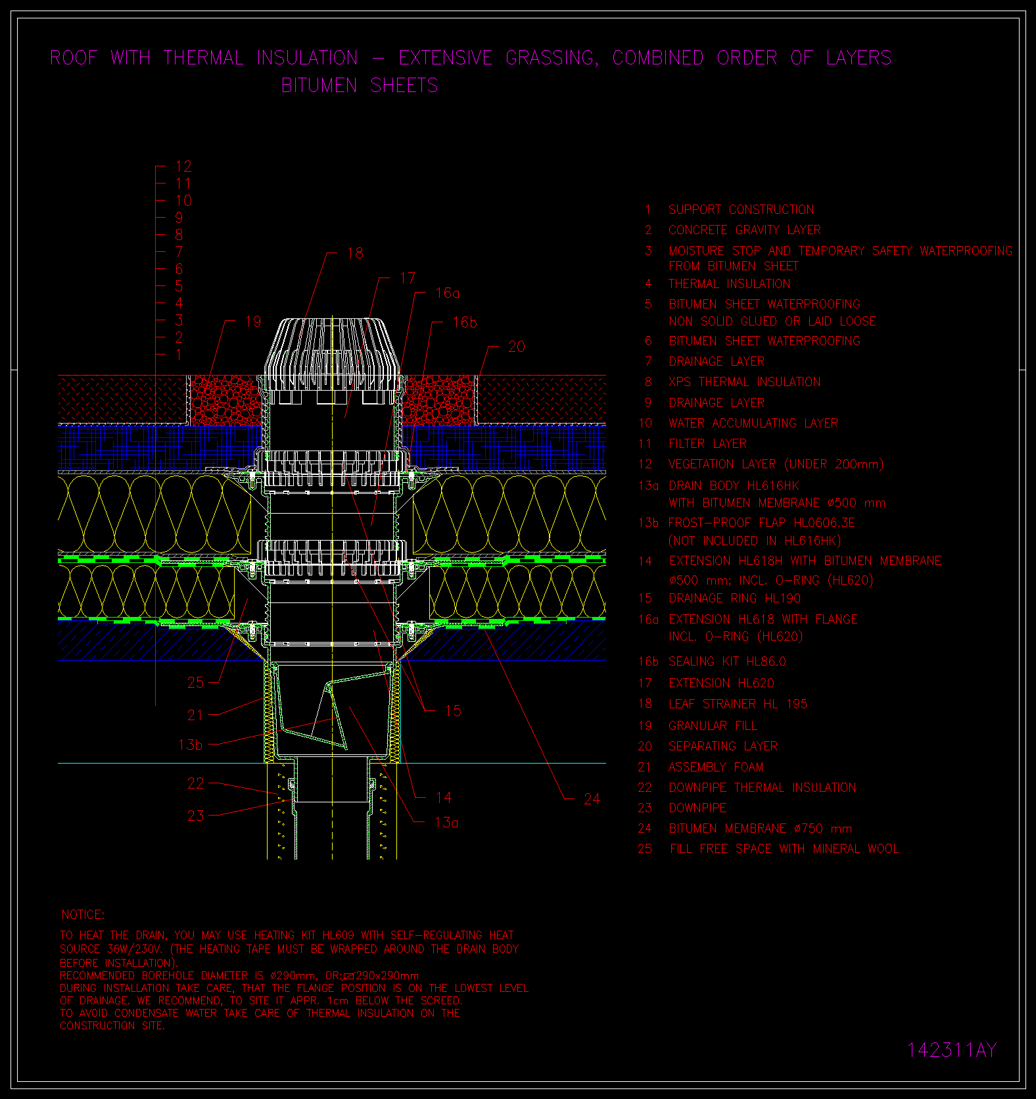
Task: Select drawing callout '25' left of the drain
Action: pos(196,683)
